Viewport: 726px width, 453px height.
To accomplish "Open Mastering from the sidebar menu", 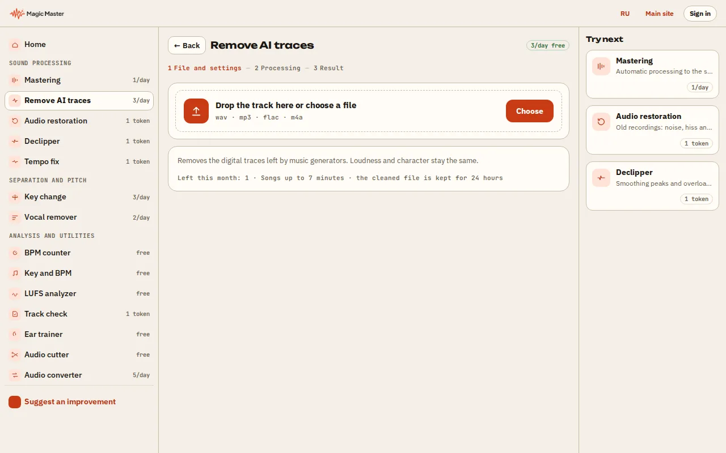I will (x=79, y=80).
